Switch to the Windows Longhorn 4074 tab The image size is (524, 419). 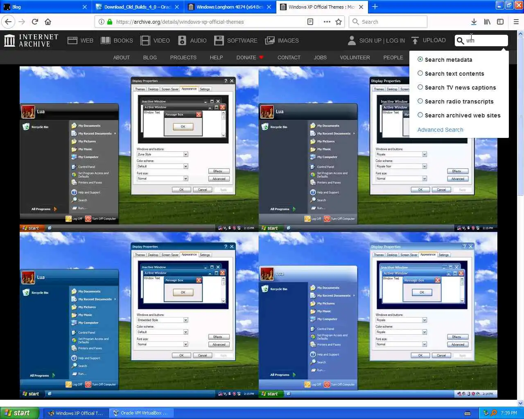(x=229, y=7)
